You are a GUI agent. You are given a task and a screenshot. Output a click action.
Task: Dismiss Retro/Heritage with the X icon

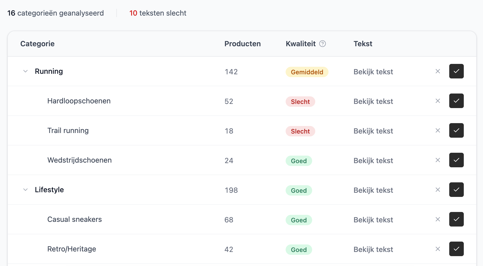438,249
